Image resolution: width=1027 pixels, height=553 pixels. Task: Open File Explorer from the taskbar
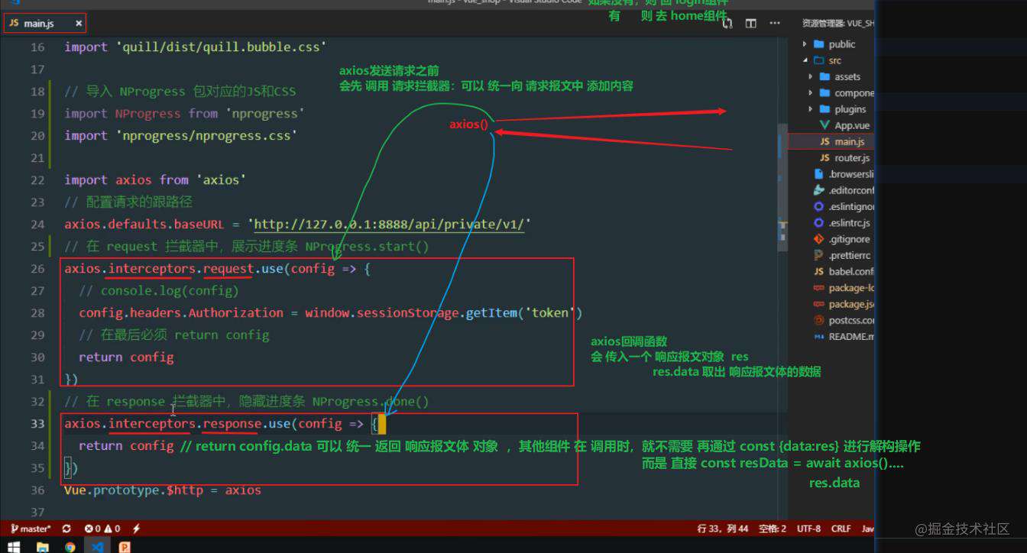click(x=42, y=546)
